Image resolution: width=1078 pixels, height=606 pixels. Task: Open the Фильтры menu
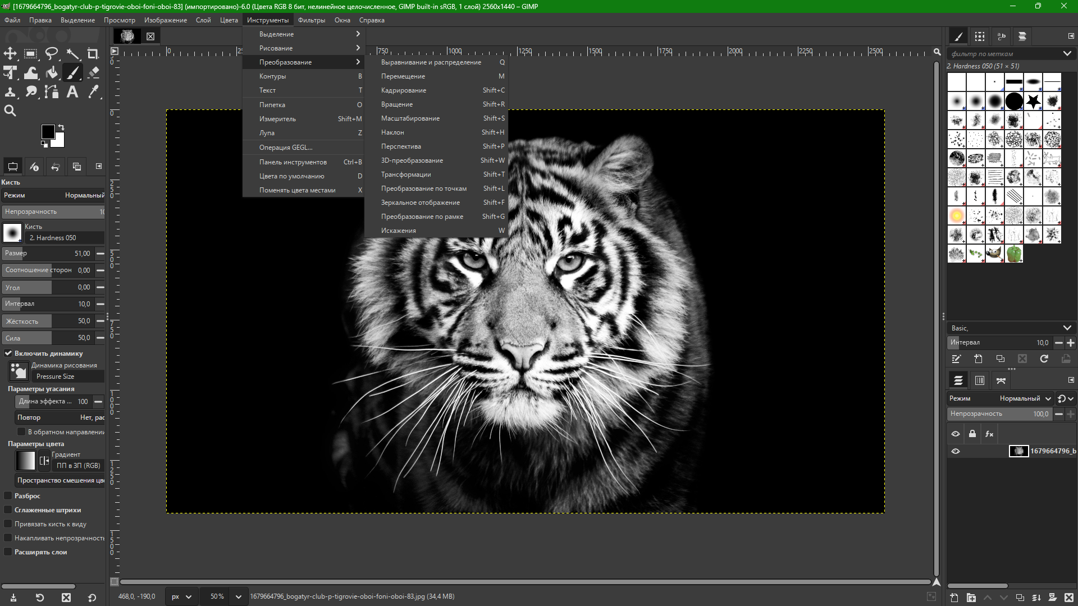point(311,20)
